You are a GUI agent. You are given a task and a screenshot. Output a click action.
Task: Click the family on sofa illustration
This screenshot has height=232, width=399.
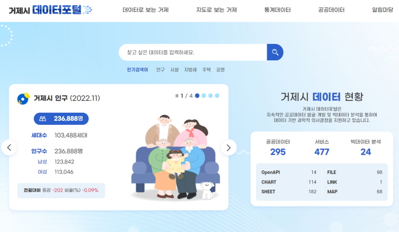(x=176, y=157)
